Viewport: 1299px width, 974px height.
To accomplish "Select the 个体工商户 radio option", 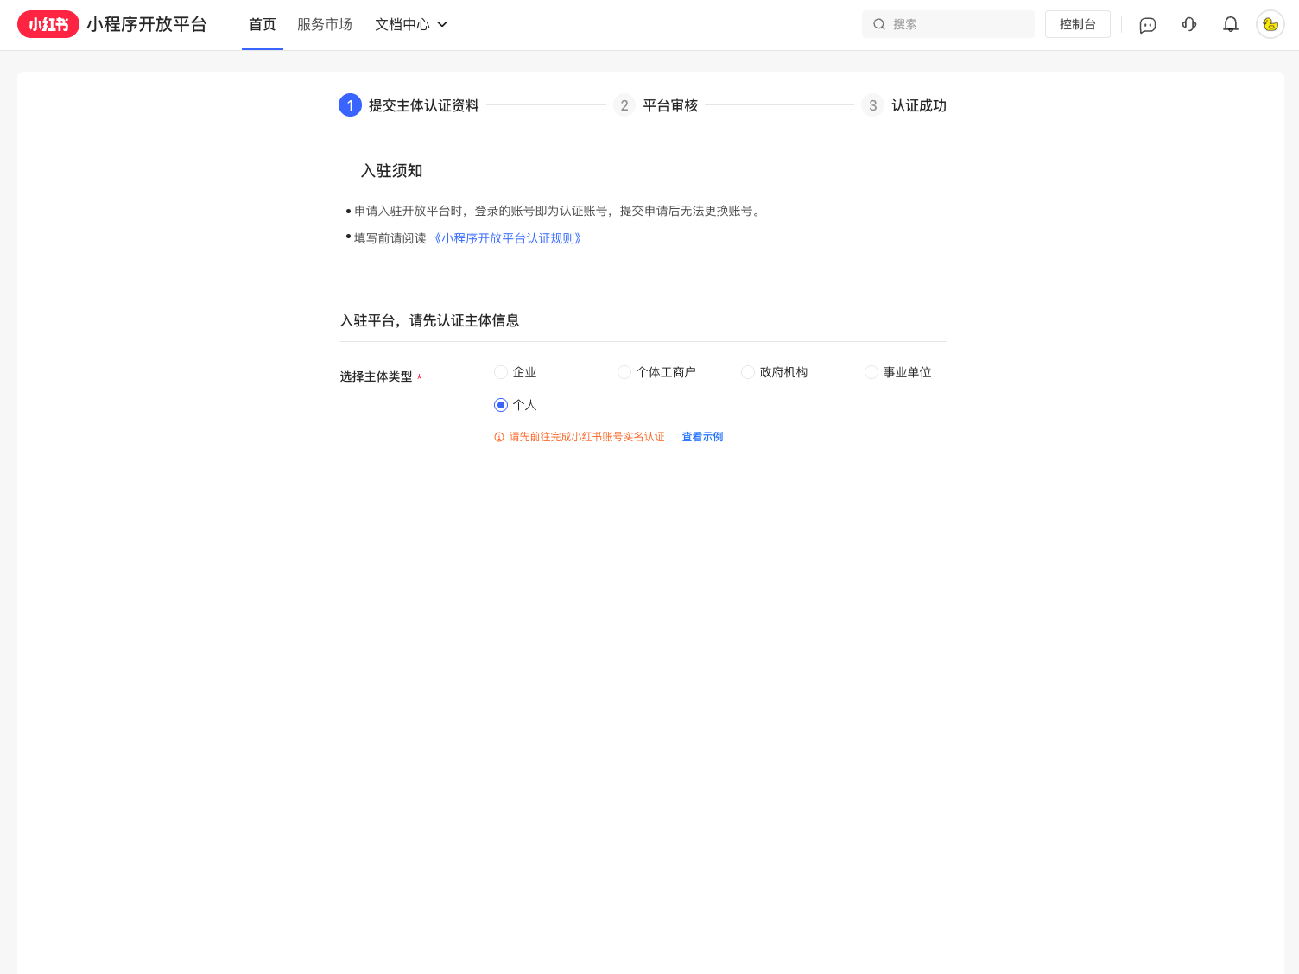I will 624,372.
